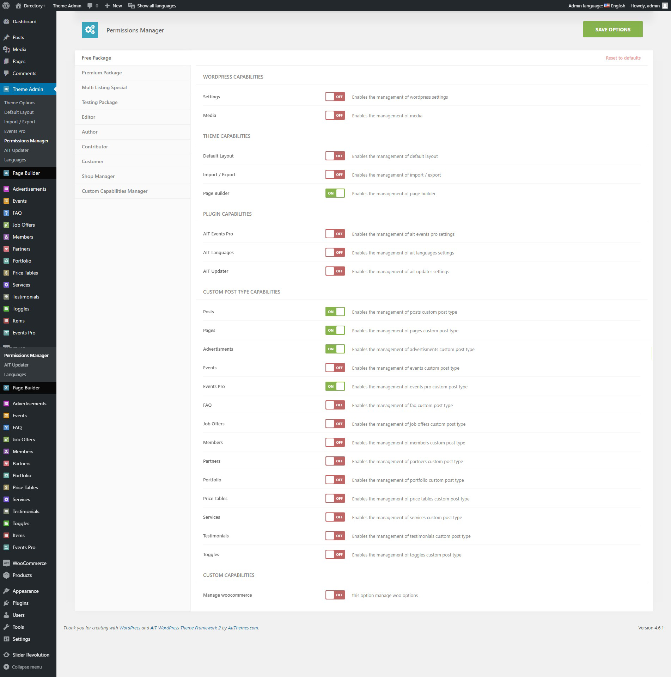Toggle the Media management capability switch
Screen dimensions: 671x677
coord(335,115)
